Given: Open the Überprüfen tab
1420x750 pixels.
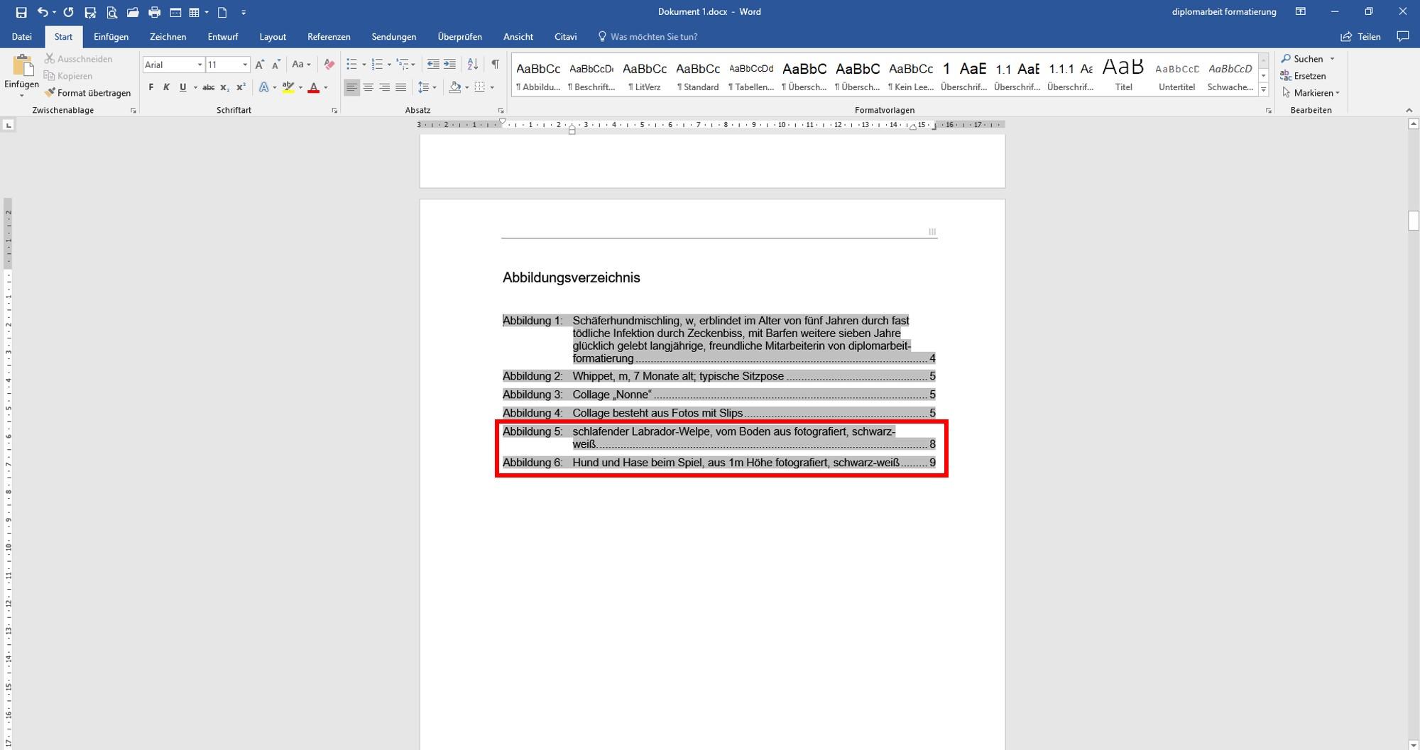Looking at the screenshot, I should pos(459,37).
